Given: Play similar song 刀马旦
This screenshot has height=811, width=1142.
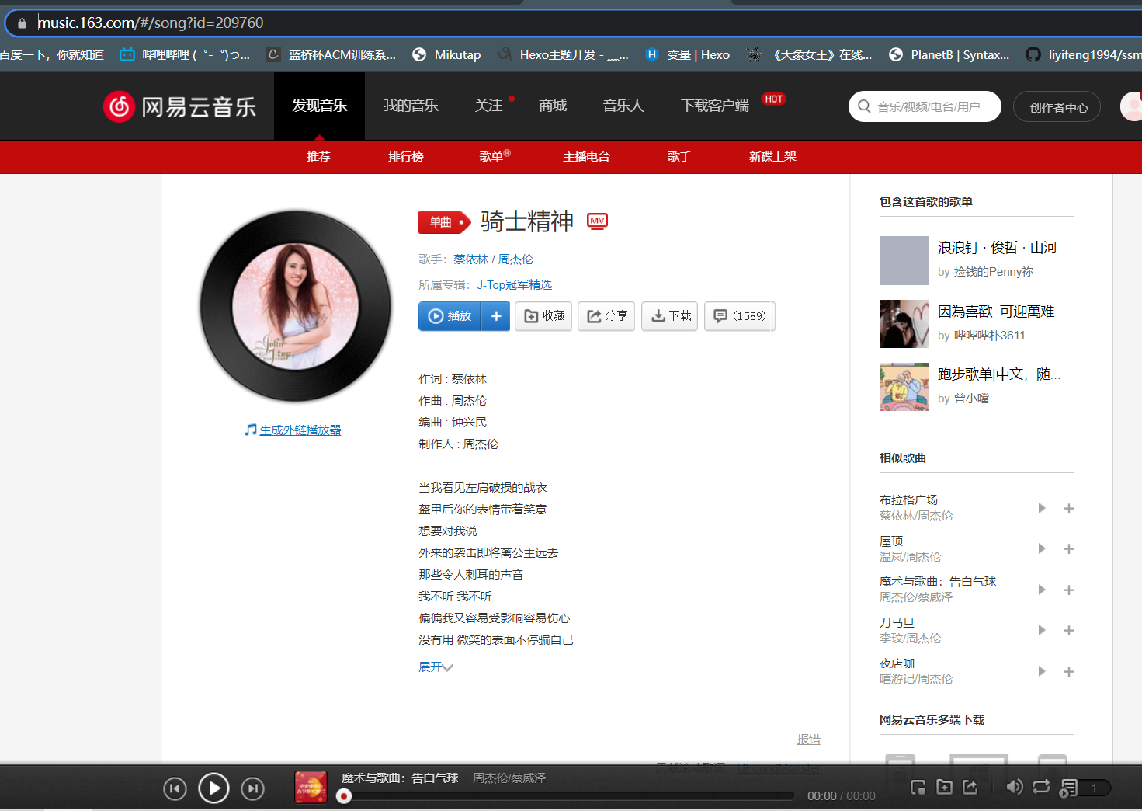Looking at the screenshot, I should (1042, 630).
